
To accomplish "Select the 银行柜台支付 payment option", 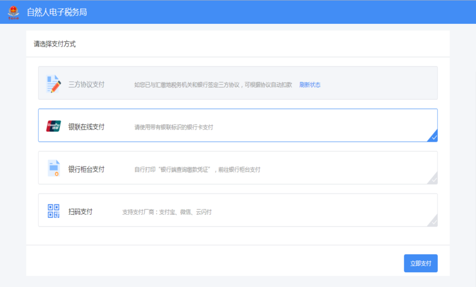I will (x=238, y=168).
